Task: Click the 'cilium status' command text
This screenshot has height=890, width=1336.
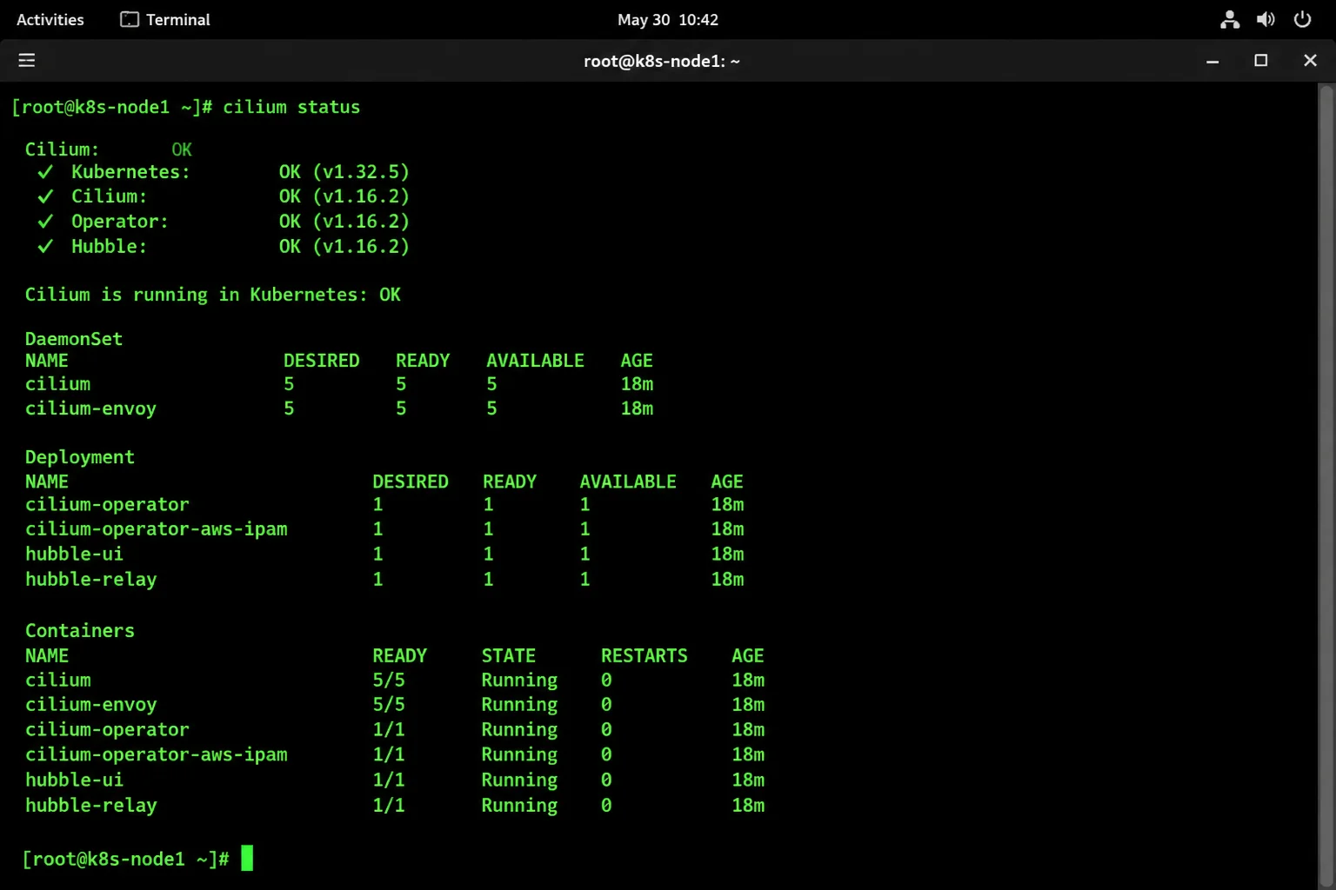Action: (x=291, y=107)
